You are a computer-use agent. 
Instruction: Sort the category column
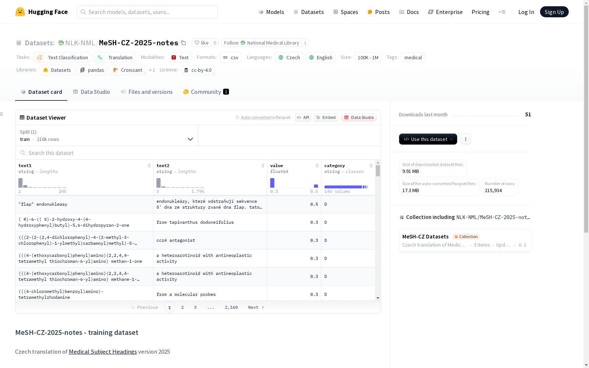371,166
